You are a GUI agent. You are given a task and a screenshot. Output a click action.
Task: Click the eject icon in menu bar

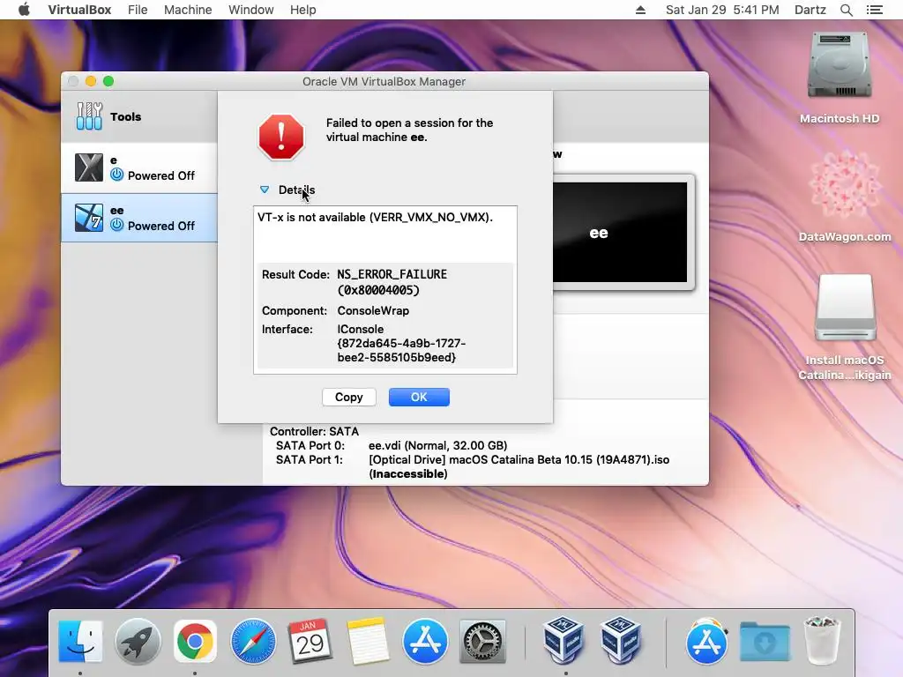[x=640, y=10]
